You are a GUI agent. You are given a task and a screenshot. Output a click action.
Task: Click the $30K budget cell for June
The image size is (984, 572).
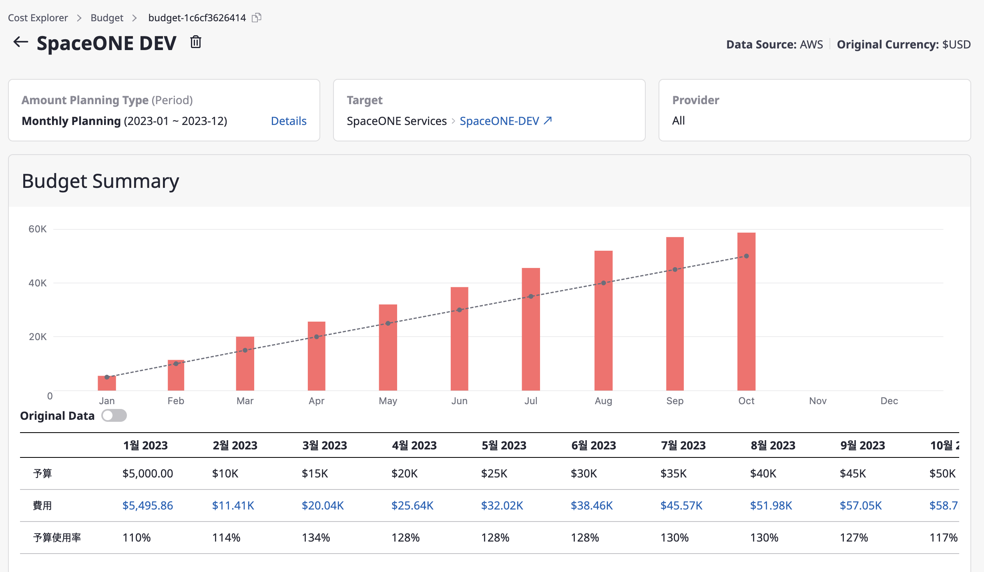pos(584,473)
